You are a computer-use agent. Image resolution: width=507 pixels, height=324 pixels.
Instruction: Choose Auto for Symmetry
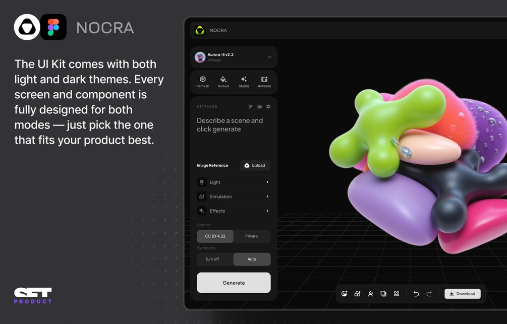252,259
